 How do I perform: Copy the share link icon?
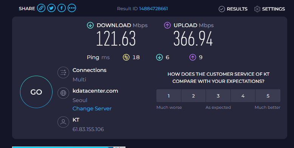[41, 8]
